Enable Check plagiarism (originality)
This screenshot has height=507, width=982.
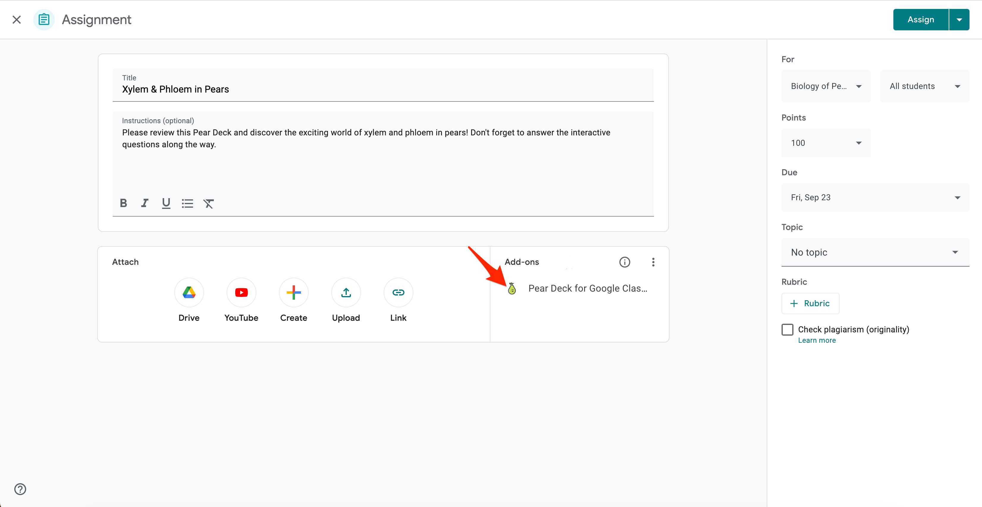click(x=787, y=330)
